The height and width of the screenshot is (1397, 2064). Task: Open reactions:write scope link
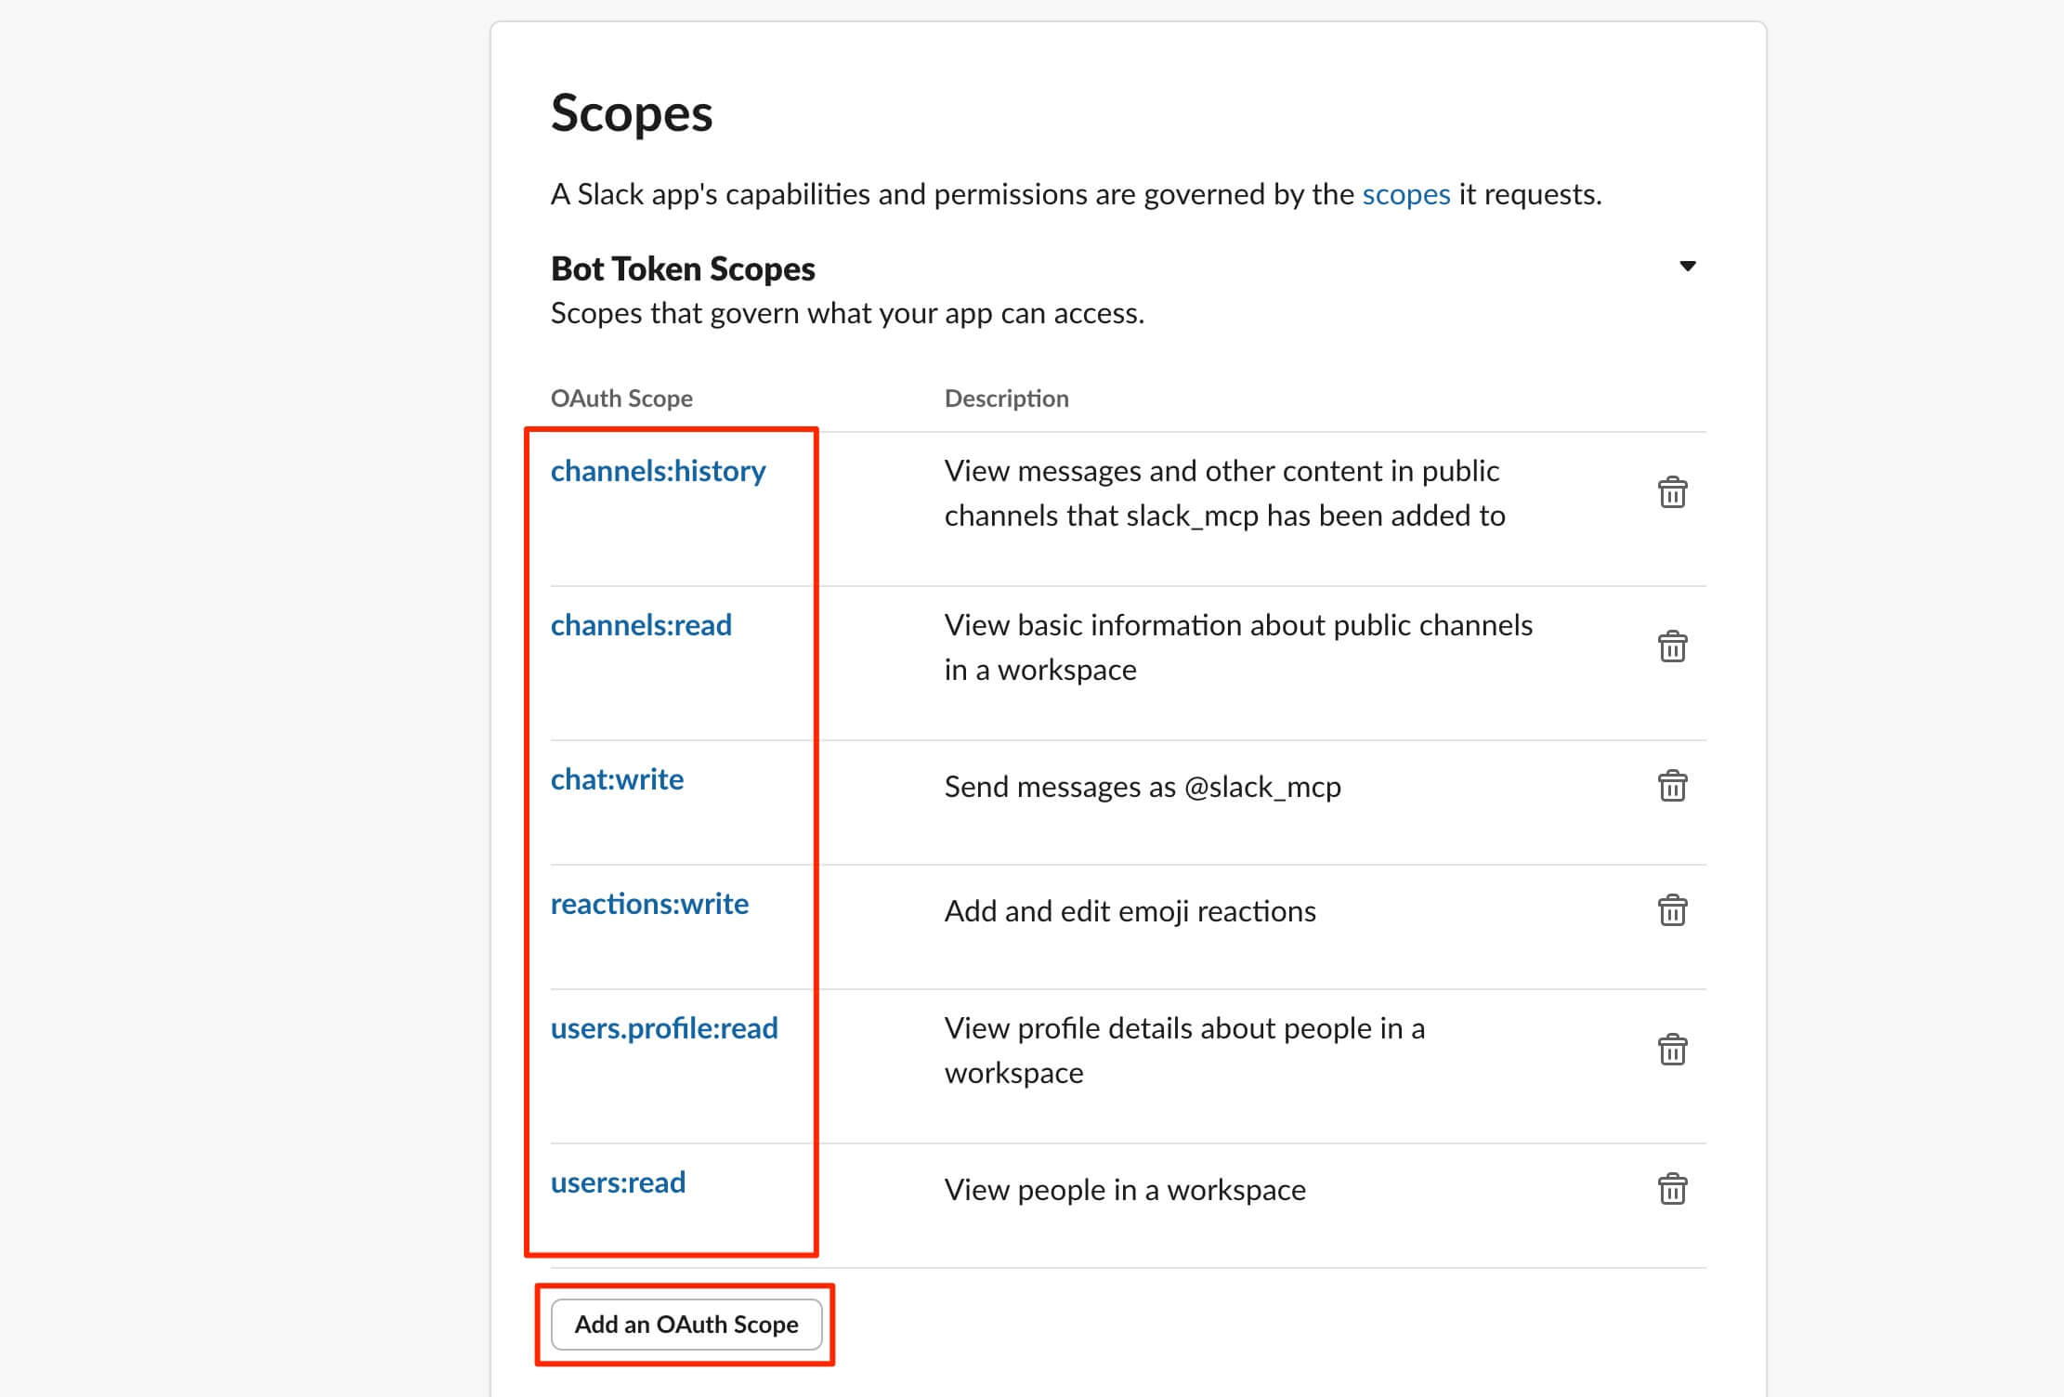(x=649, y=904)
